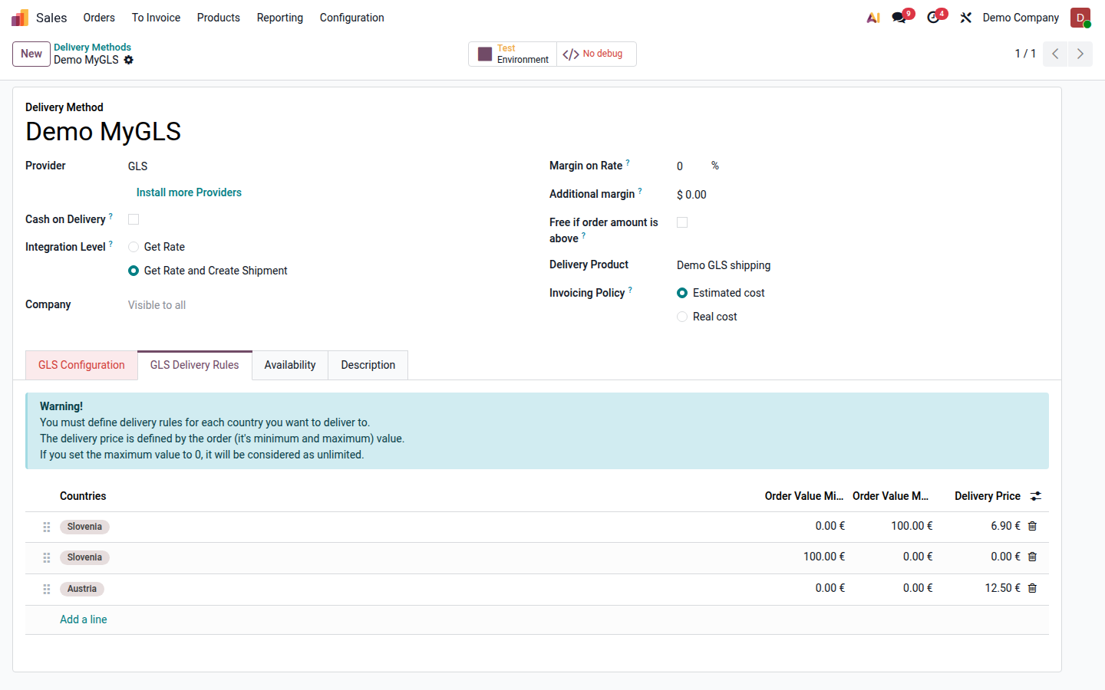The image size is (1105, 690).
Task: Switch to GLS Delivery Rules tab
Action: click(195, 365)
